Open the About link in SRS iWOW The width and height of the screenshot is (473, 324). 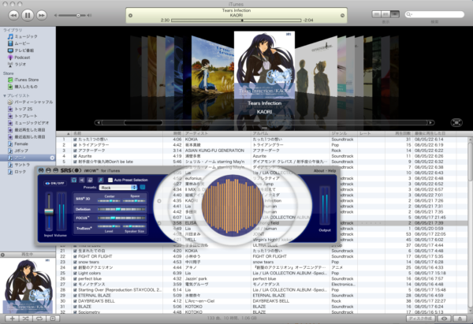[x=318, y=171]
